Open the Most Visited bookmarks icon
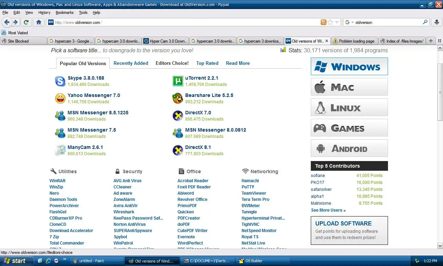 [4, 33]
